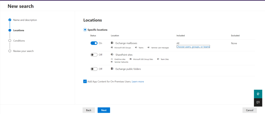Click the Yammer user messages icon
The image size is (265, 114).
(149, 48)
